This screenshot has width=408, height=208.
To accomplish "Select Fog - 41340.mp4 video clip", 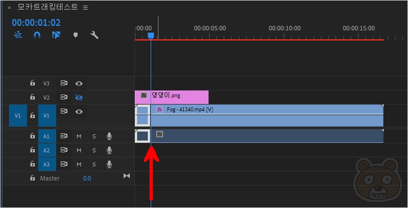I will click(267, 116).
